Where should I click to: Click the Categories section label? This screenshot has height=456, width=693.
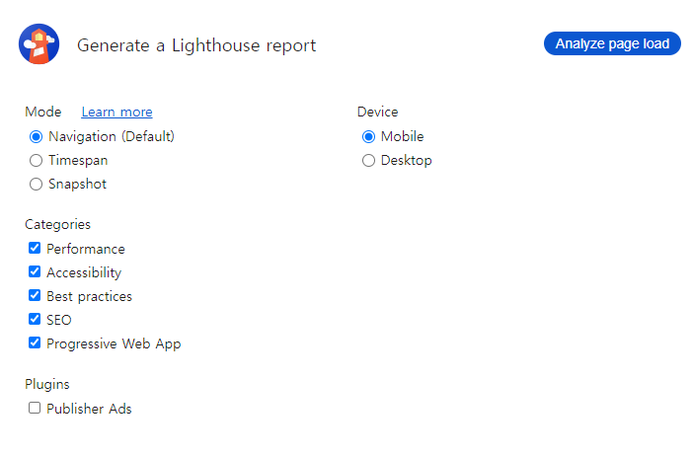[58, 224]
